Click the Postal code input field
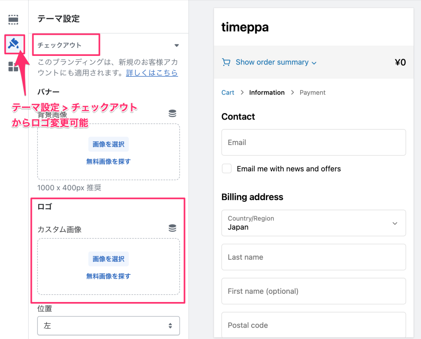Viewport: 421px width, 339px height. [x=313, y=325]
